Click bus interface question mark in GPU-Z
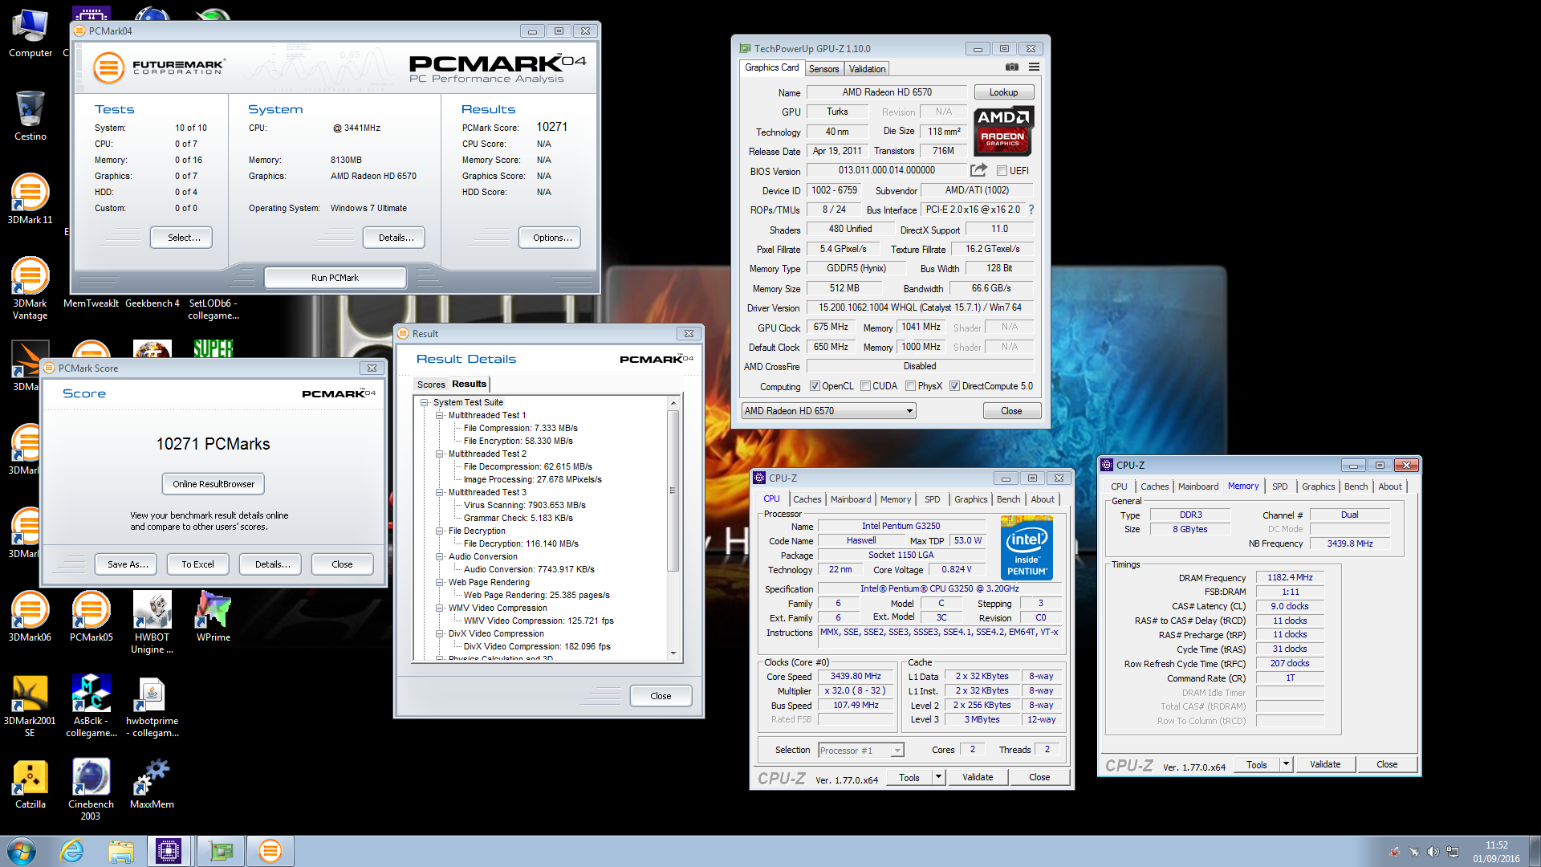The height and width of the screenshot is (867, 1541). (x=1031, y=210)
